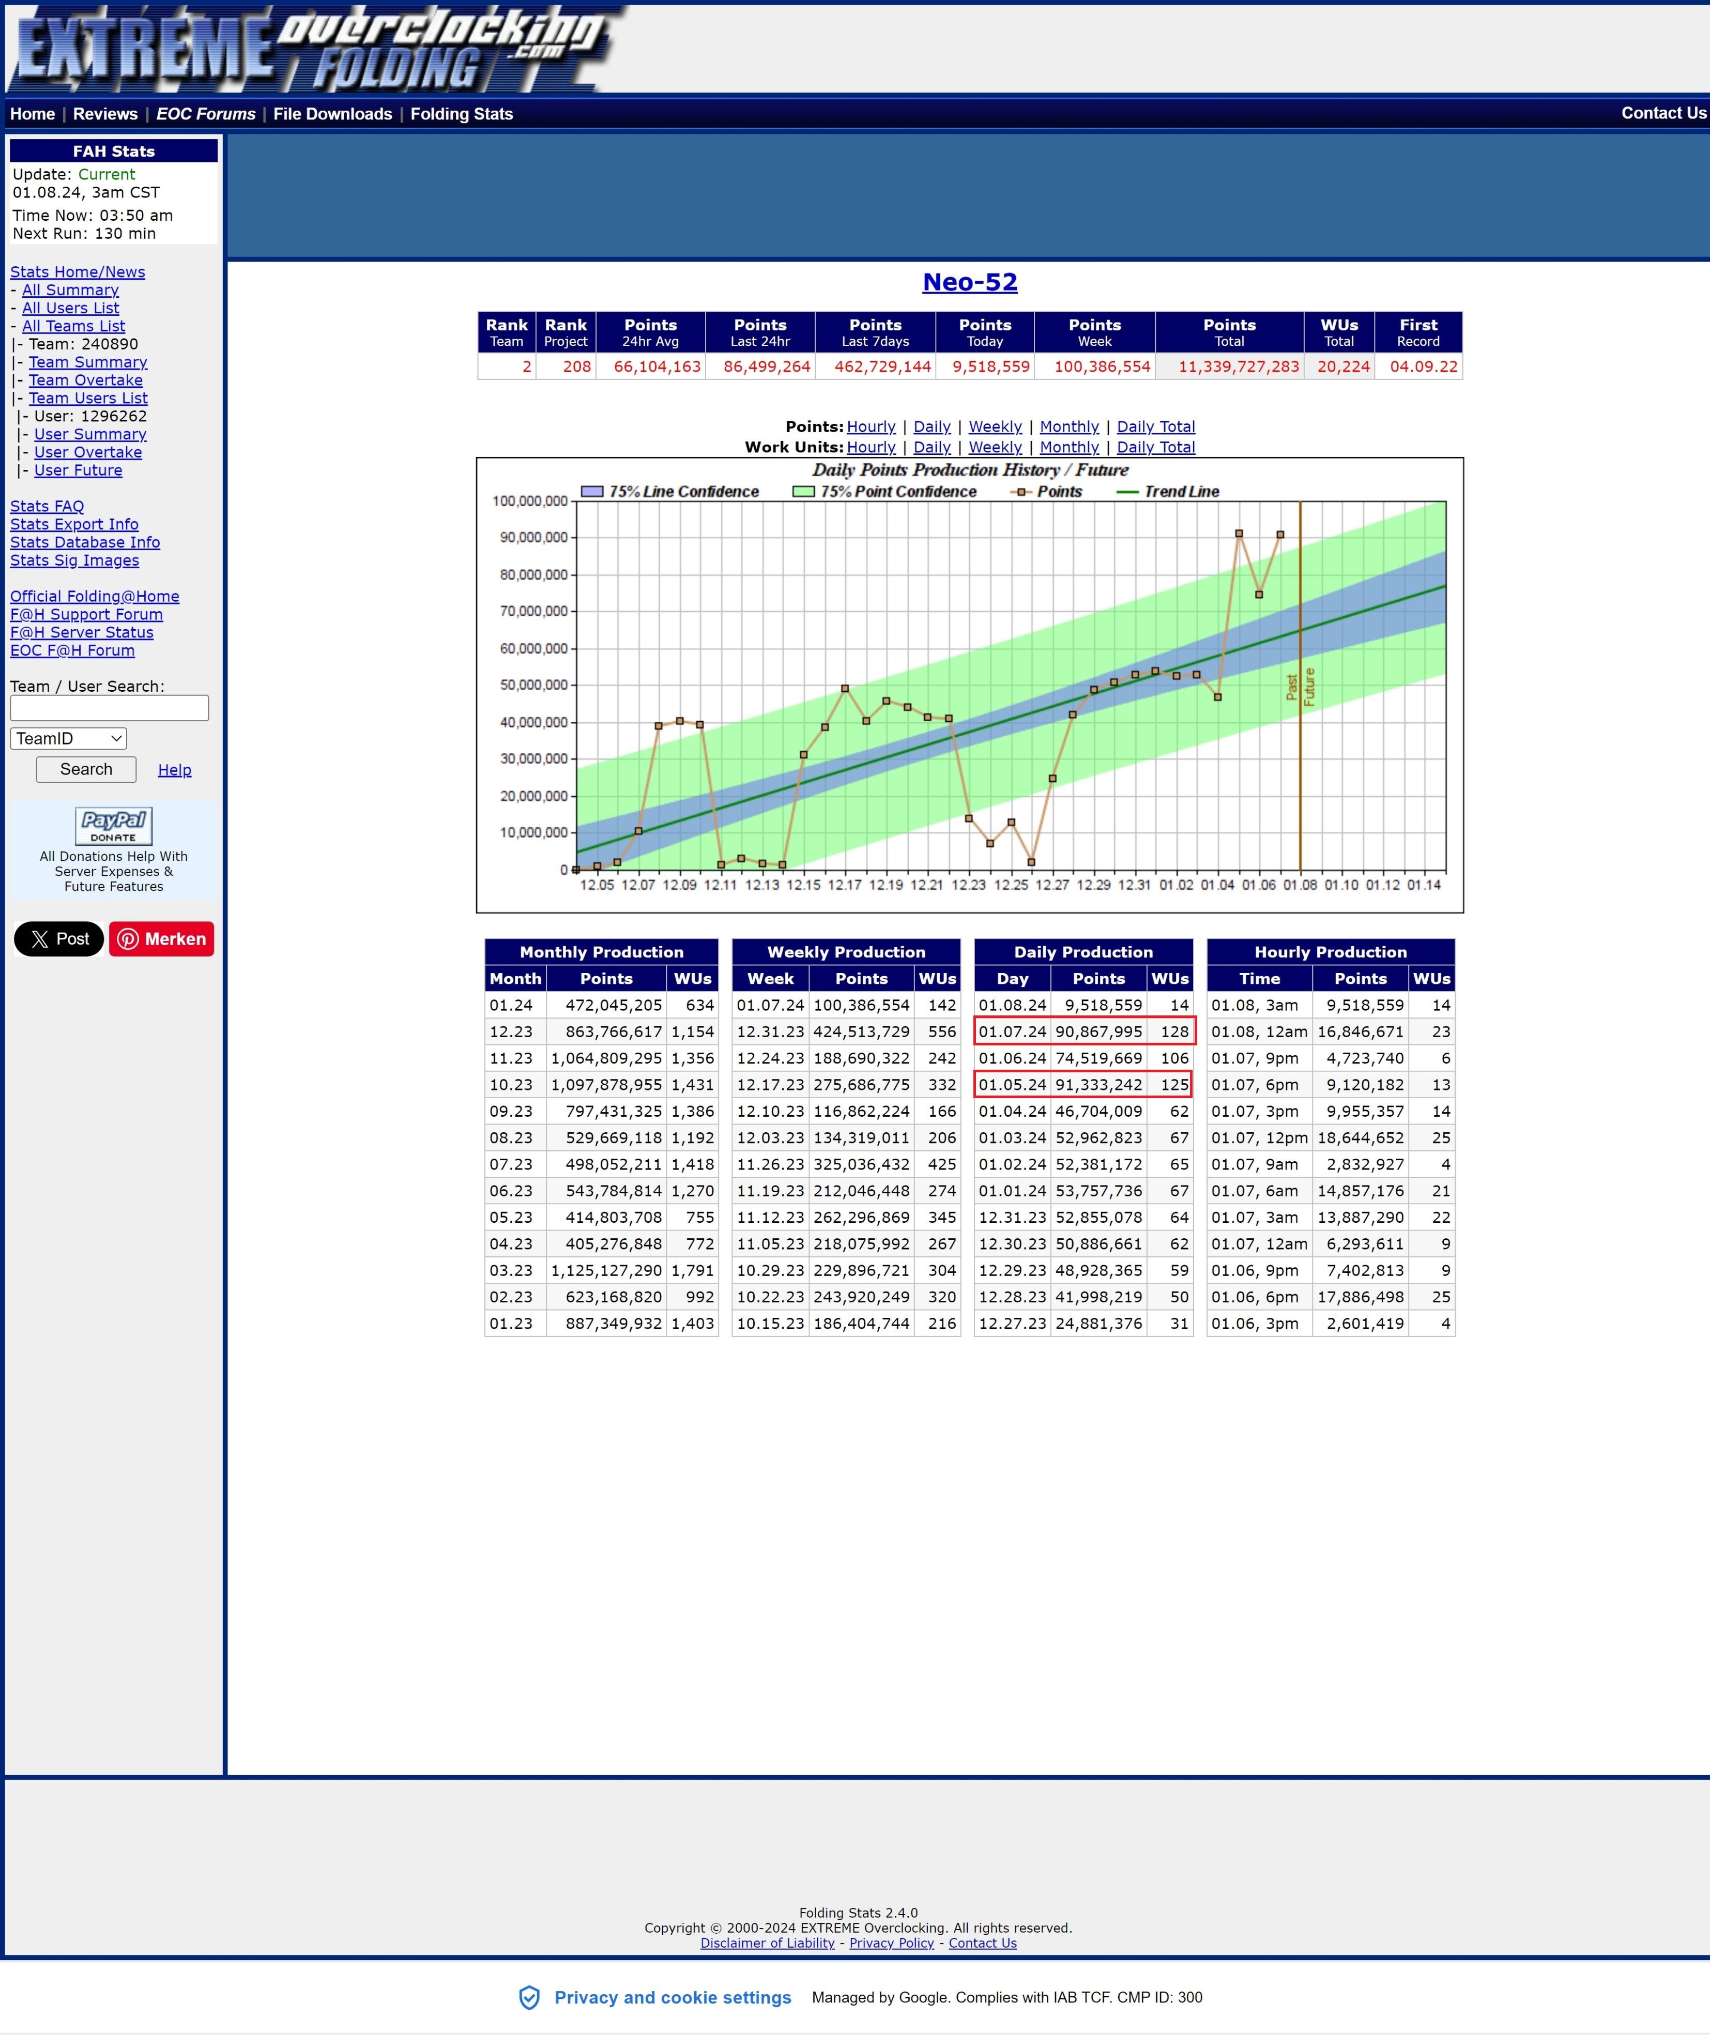Click the Rank Project value 208
This screenshot has width=1710, height=2035.
pos(566,367)
